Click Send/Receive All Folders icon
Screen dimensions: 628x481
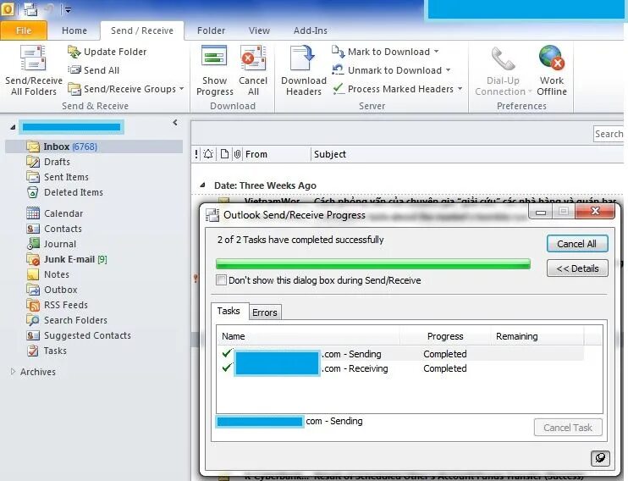click(x=33, y=58)
